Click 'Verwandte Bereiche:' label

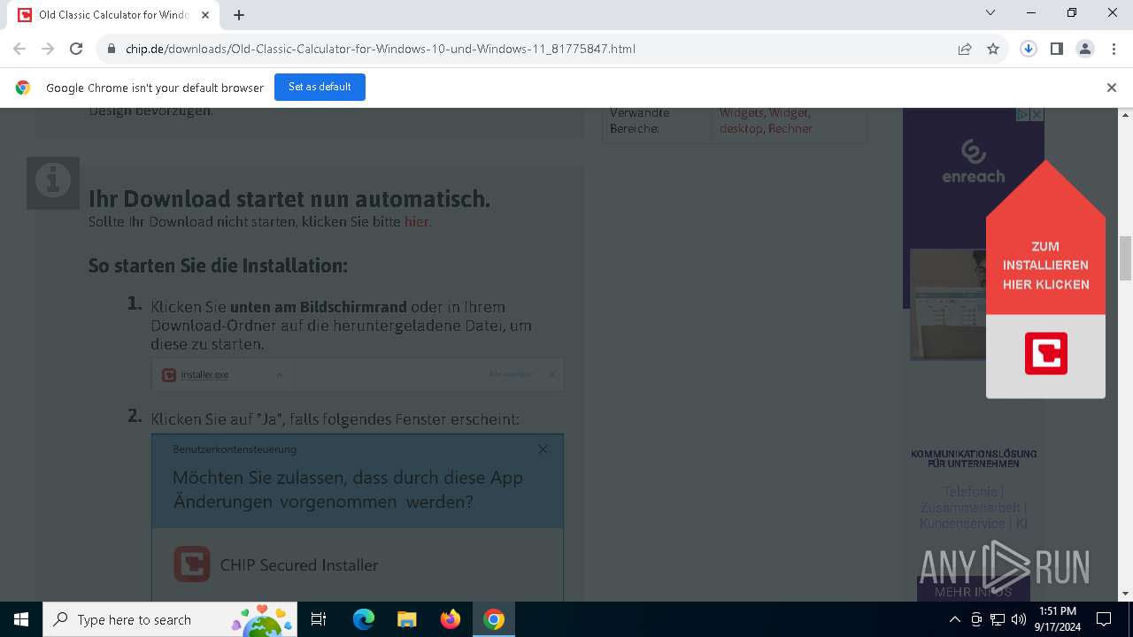click(639, 120)
